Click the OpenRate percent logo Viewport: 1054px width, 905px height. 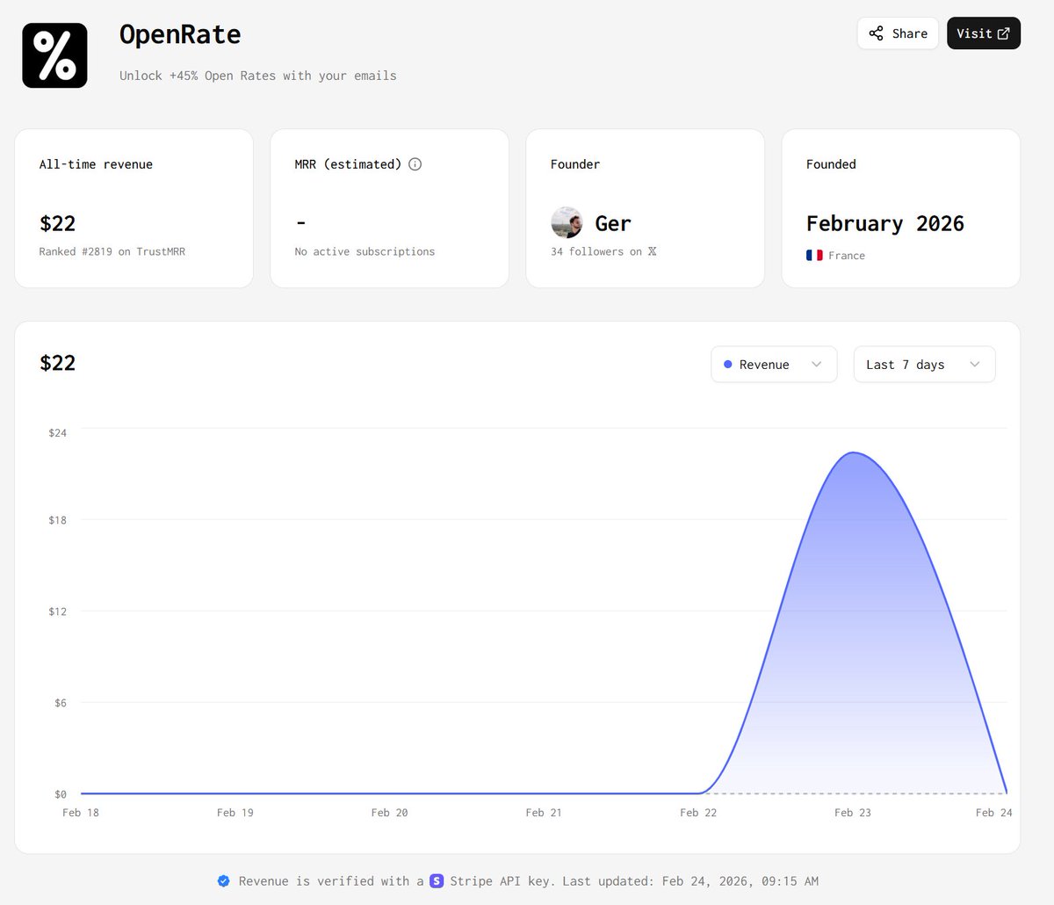54,55
